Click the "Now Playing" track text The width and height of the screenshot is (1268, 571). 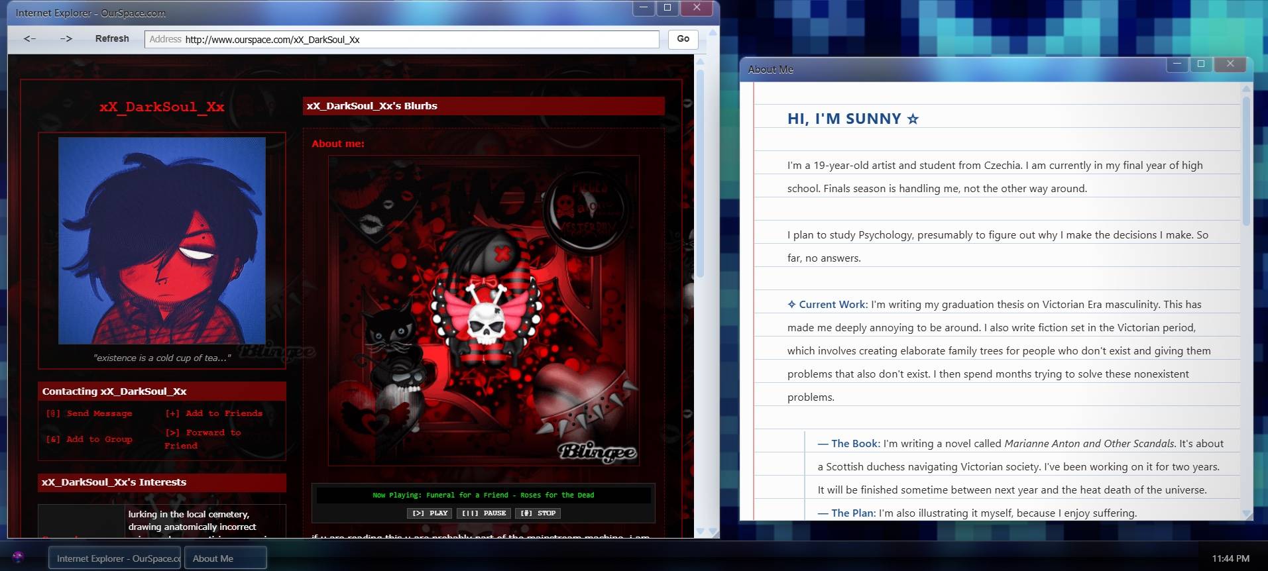click(483, 495)
